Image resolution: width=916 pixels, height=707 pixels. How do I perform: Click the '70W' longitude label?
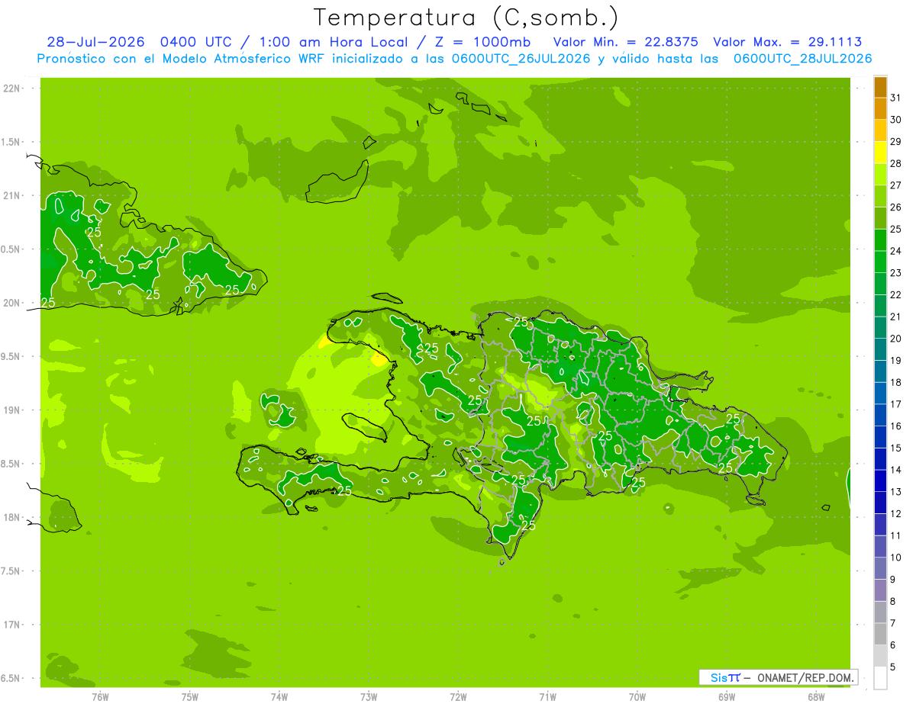point(637,697)
